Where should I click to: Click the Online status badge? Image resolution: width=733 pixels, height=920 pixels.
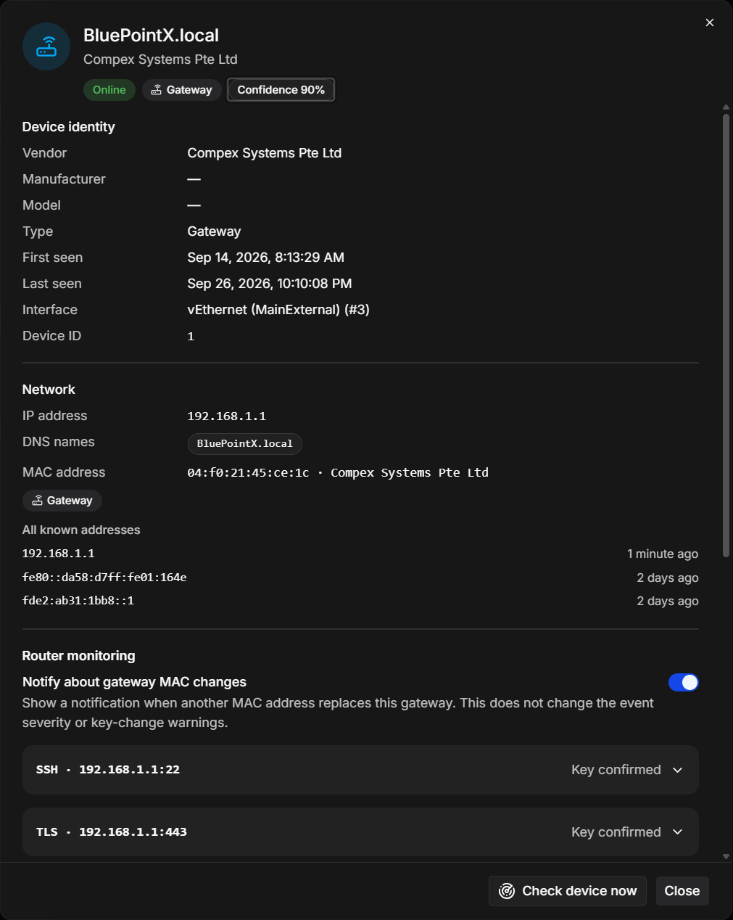(x=109, y=90)
